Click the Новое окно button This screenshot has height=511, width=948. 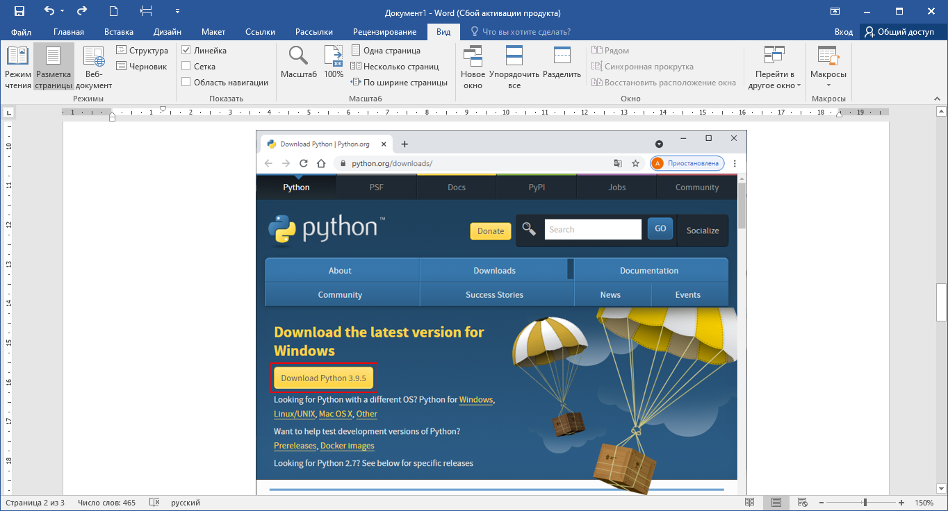tap(473, 68)
